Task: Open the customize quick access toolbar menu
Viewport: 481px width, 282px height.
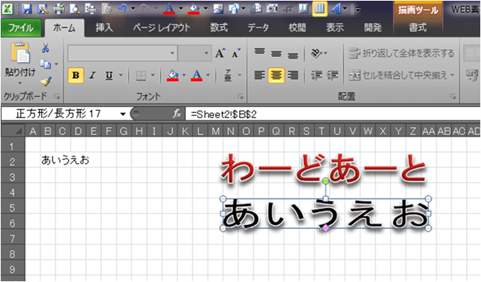Action: [357, 9]
